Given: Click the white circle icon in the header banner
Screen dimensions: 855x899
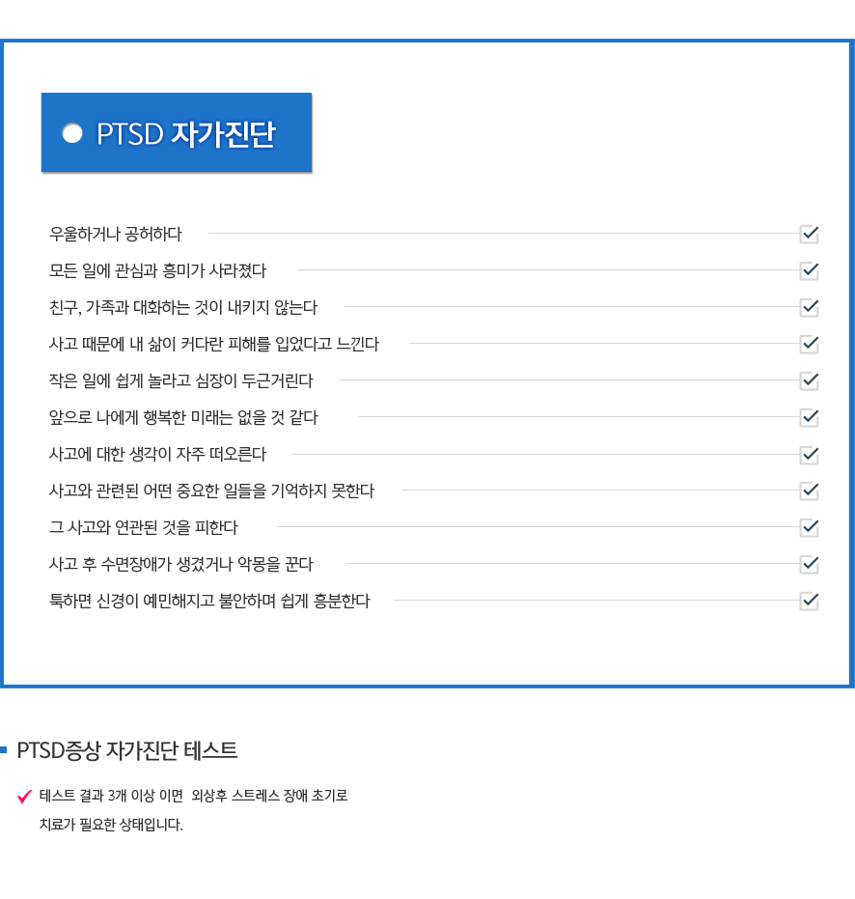Looking at the screenshot, I should 72,133.
